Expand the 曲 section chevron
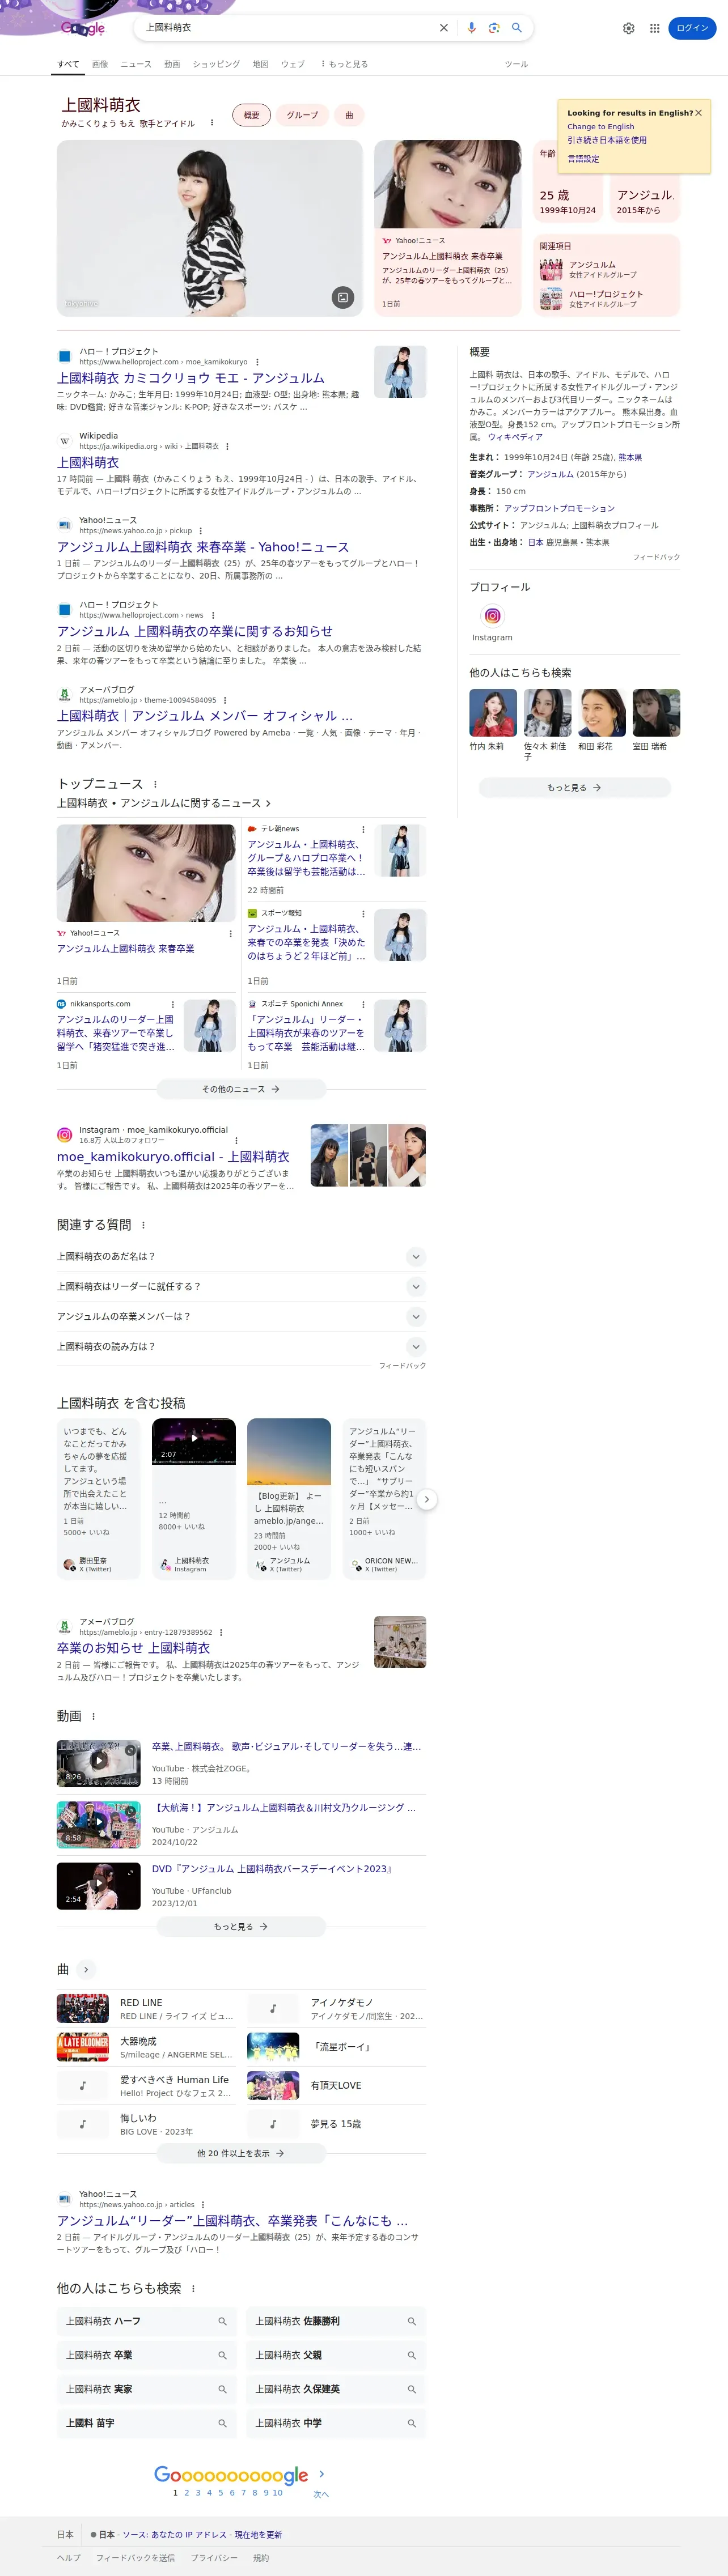The width and height of the screenshot is (728, 2576). tap(86, 1969)
